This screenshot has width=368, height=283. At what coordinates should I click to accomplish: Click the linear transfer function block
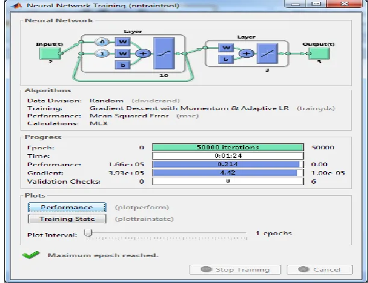click(267, 54)
